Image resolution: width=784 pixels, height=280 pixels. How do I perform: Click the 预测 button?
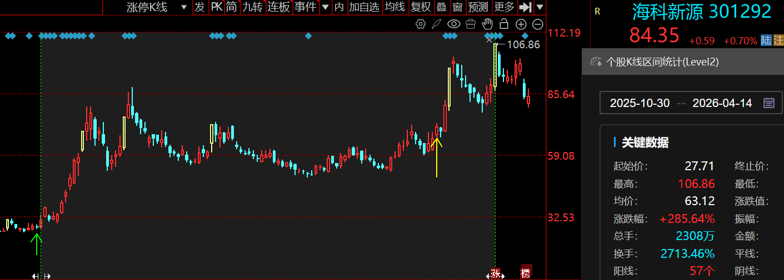click(x=478, y=7)
